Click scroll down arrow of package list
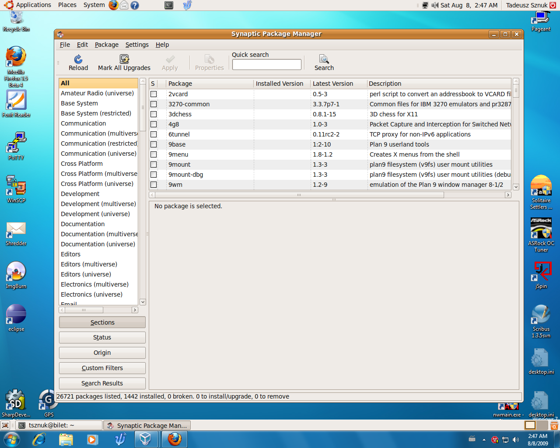The width and height of the screenshot is (560, 448). pyautogui.click(x=516, y=187)
